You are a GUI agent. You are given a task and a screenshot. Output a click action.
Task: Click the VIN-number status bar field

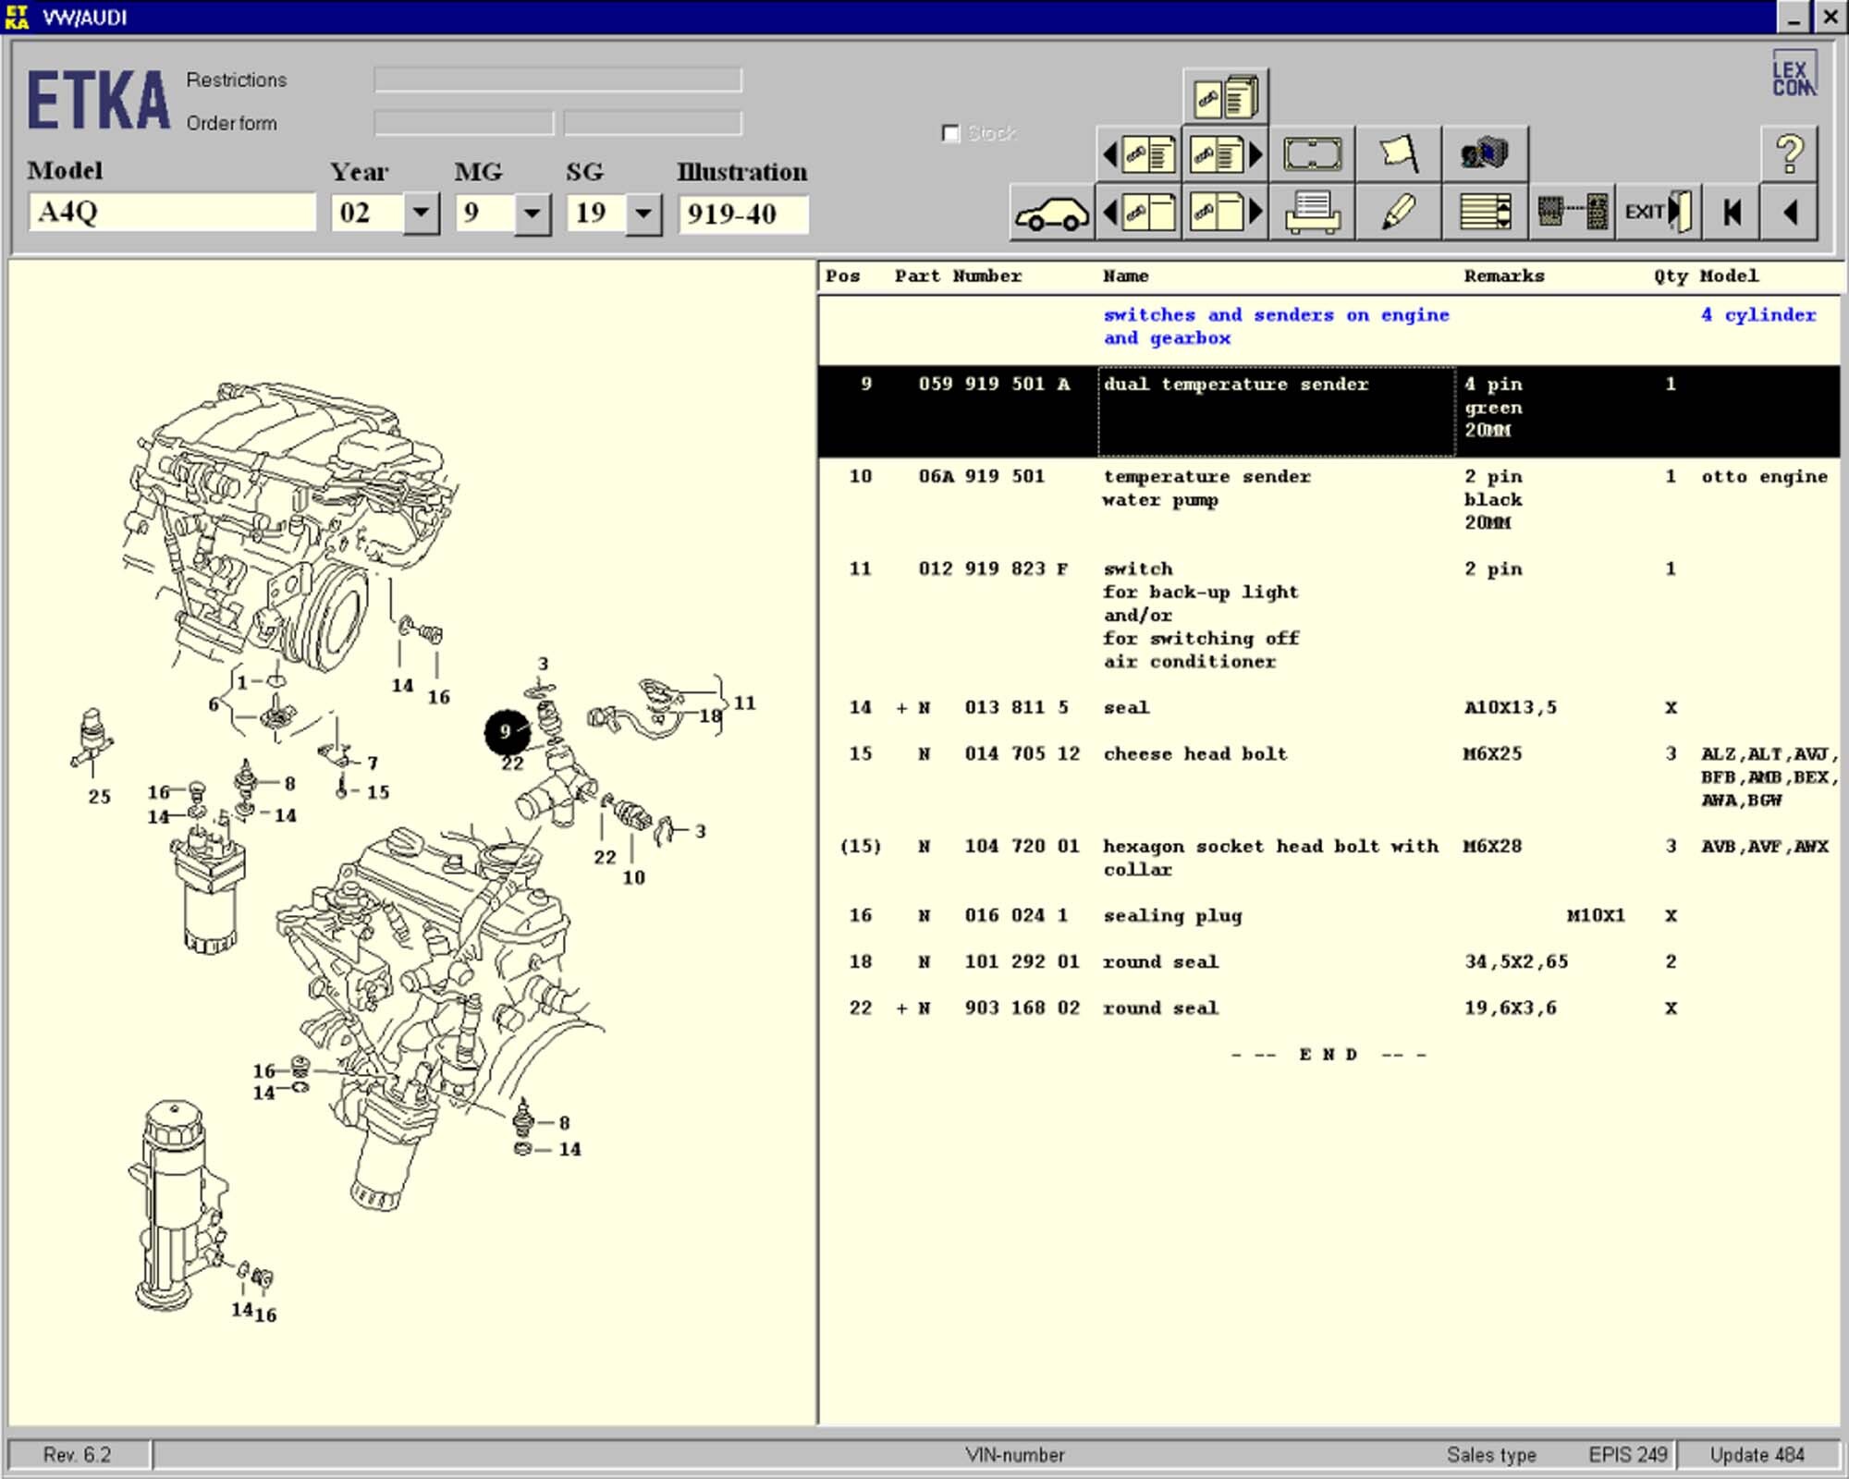[x=1015, y=1455]
